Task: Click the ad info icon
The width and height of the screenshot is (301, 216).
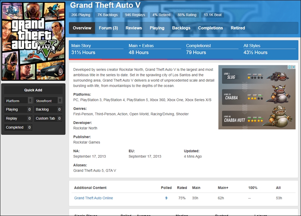Action: click(x=289, y=67)
